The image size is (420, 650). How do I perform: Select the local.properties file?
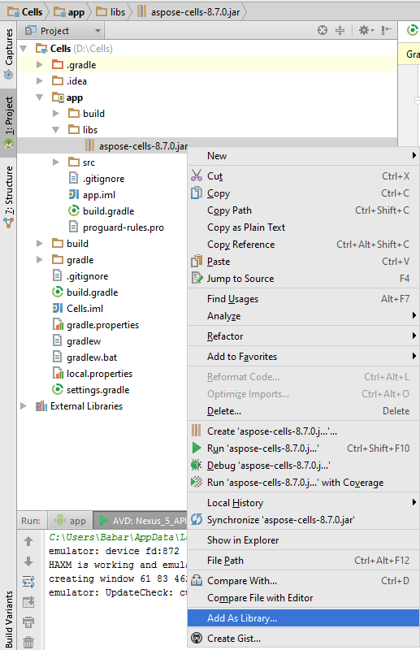[x=92, y=374]
